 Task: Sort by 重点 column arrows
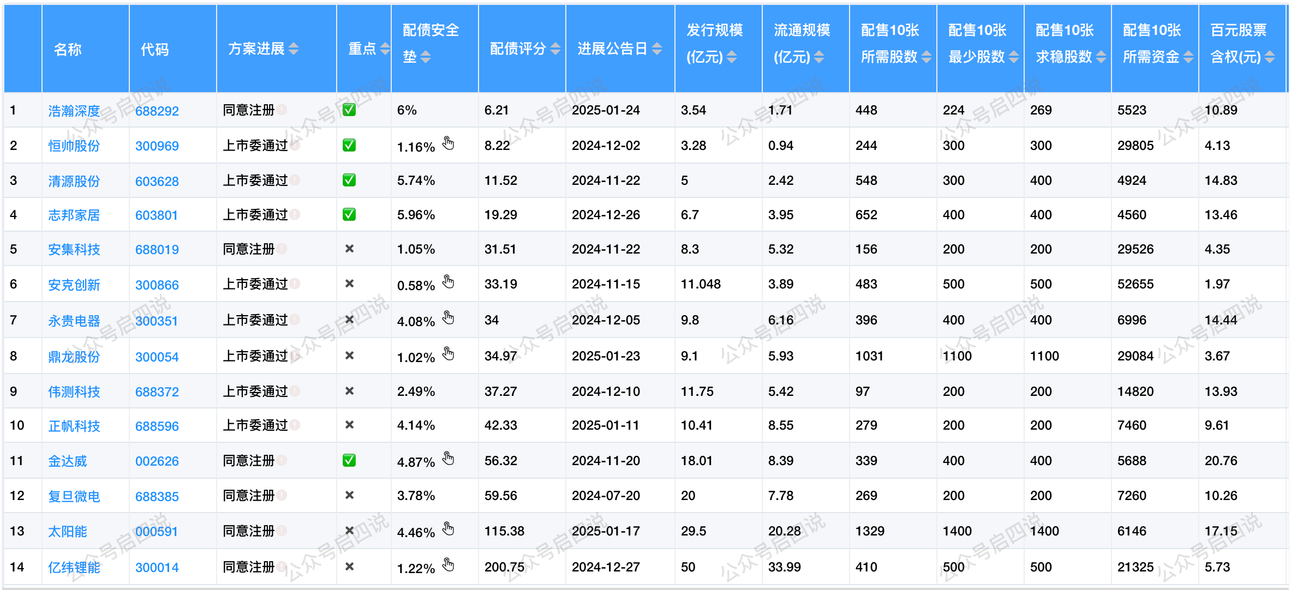385,49
